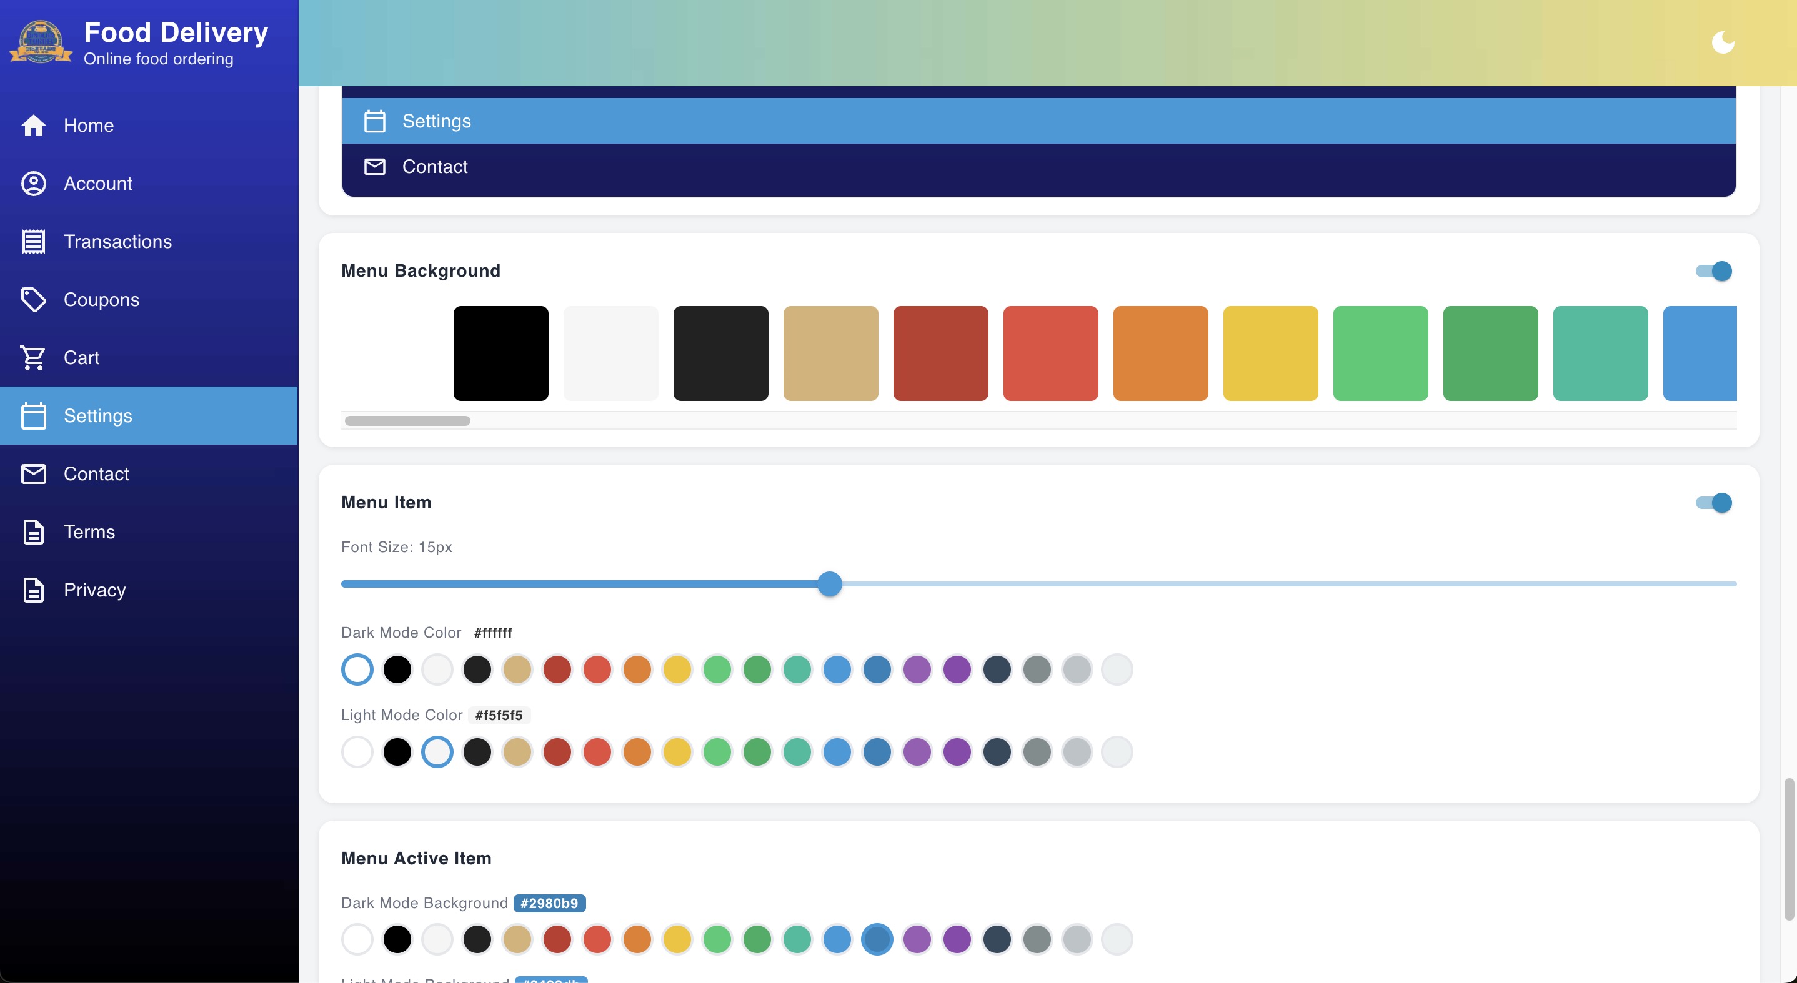
Task: Click Contact in the preview menu
Action: pos(435,167)
